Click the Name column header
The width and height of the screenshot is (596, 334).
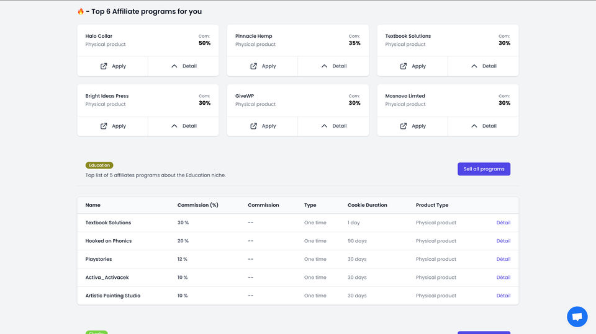click(93, 205)
